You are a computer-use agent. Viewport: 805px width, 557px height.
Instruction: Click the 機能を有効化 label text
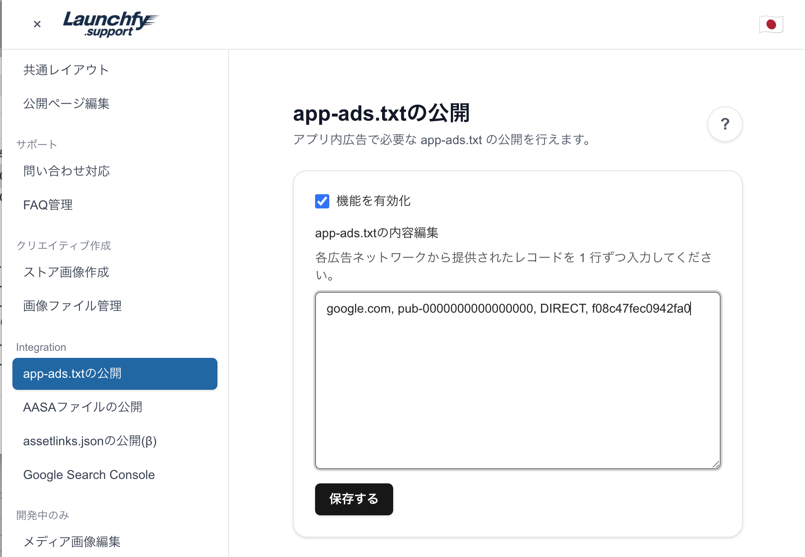point(373,201)
